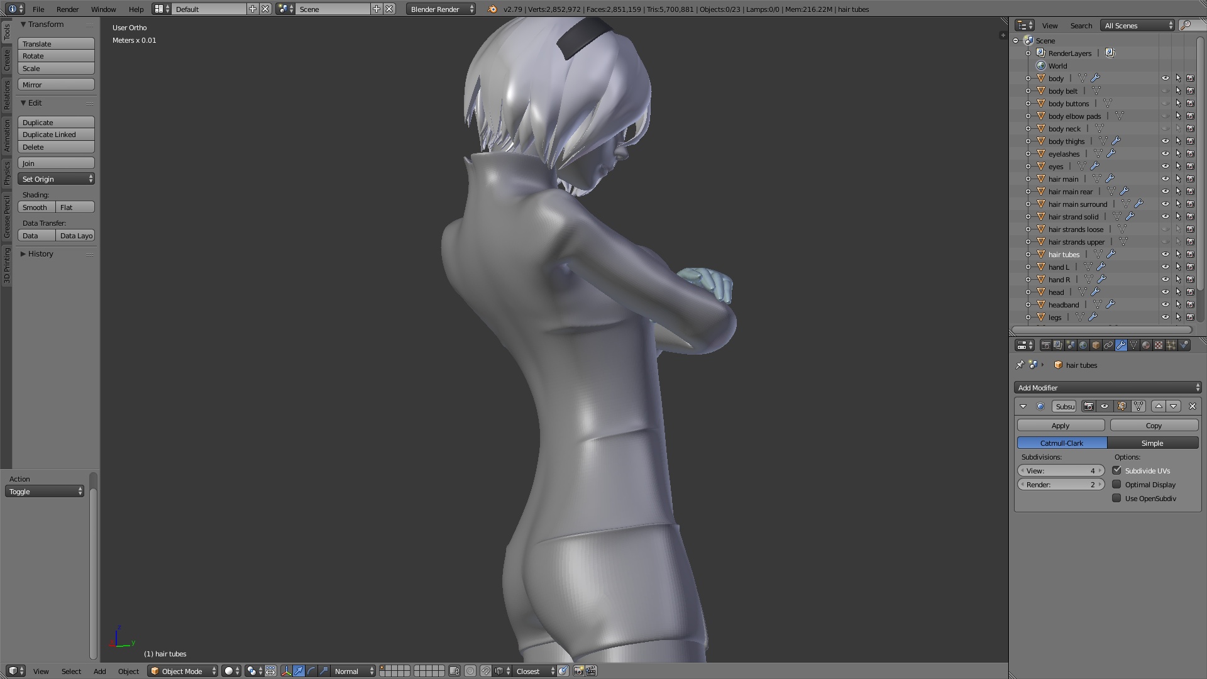Toggle Subsurf modifier viewport eye visibility

pyautogui.click(x=1104, y=406)
